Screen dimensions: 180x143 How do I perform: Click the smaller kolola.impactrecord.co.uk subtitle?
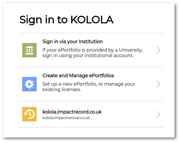[x=66, y=118]
